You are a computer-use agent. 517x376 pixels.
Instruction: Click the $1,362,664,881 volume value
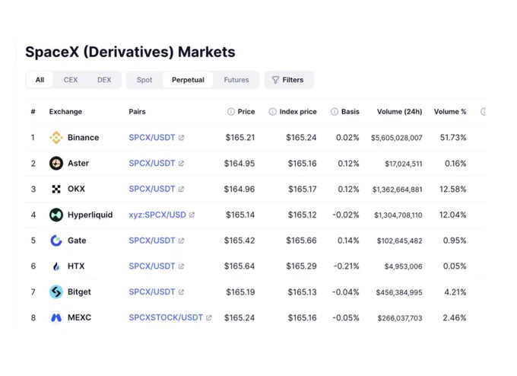tap(398, 190)
